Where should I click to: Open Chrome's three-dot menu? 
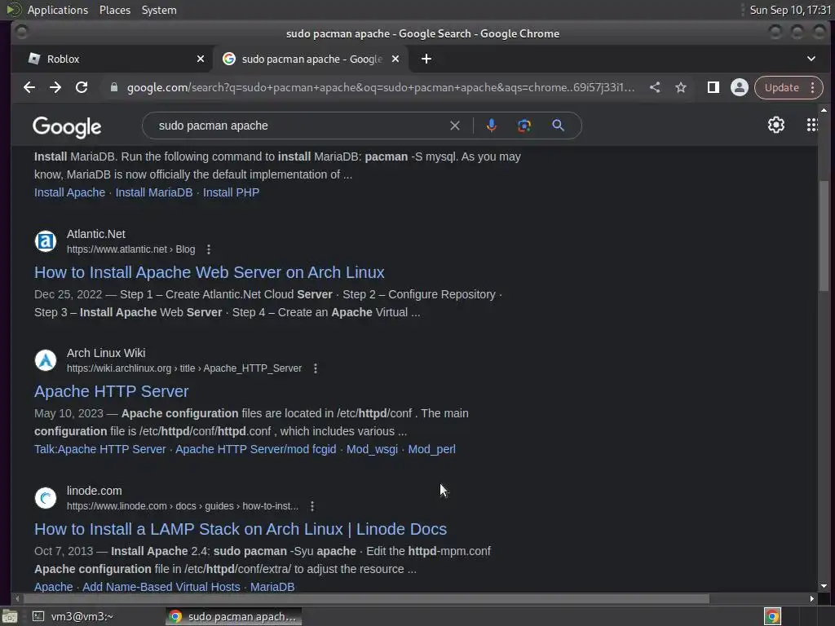(x=813, y=87)
